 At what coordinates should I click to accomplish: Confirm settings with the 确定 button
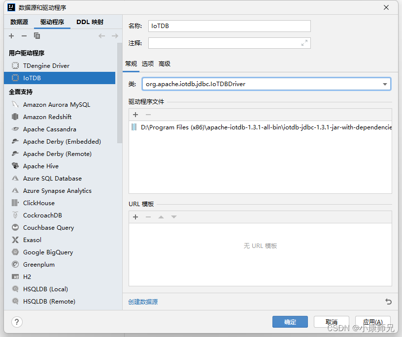[290, 322]
